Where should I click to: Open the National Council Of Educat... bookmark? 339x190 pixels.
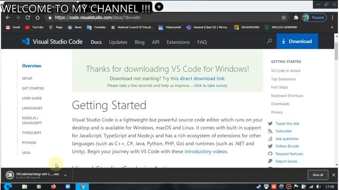point(132,27)
